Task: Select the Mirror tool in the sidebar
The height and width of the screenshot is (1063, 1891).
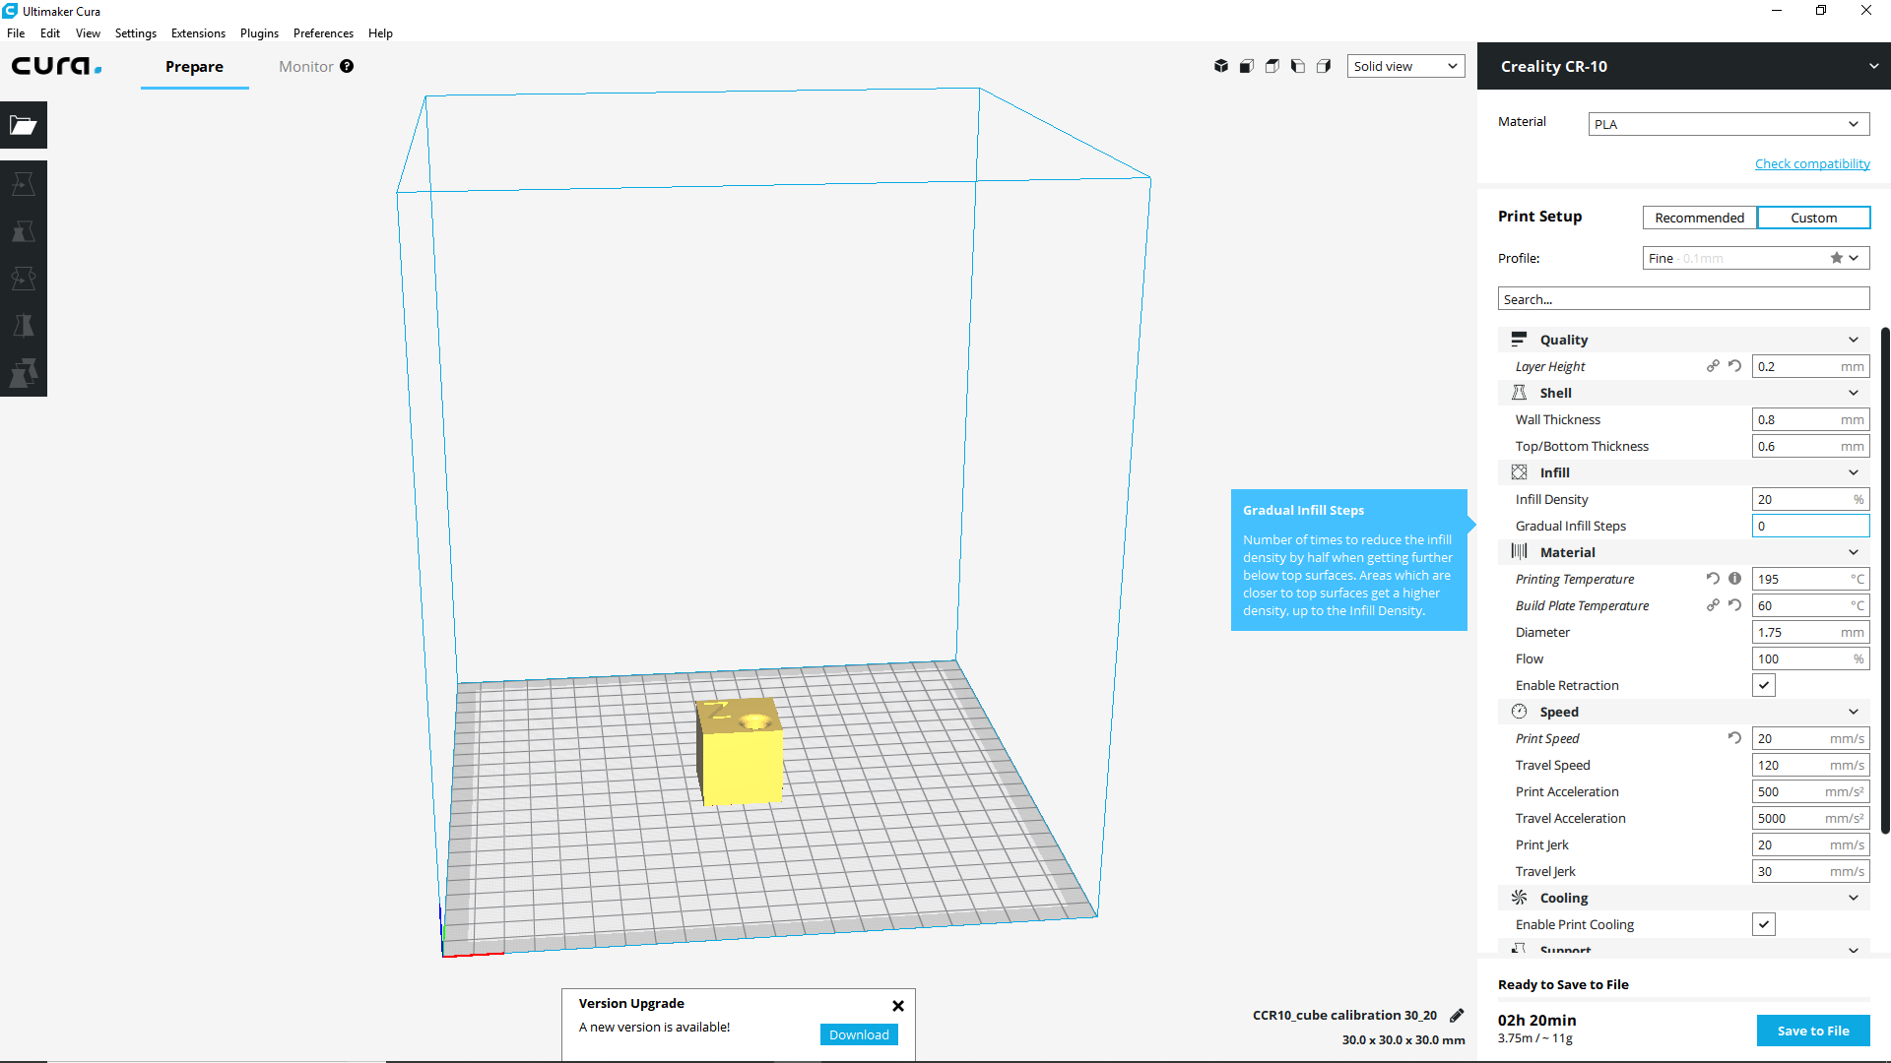Action: tap(24, 326)
